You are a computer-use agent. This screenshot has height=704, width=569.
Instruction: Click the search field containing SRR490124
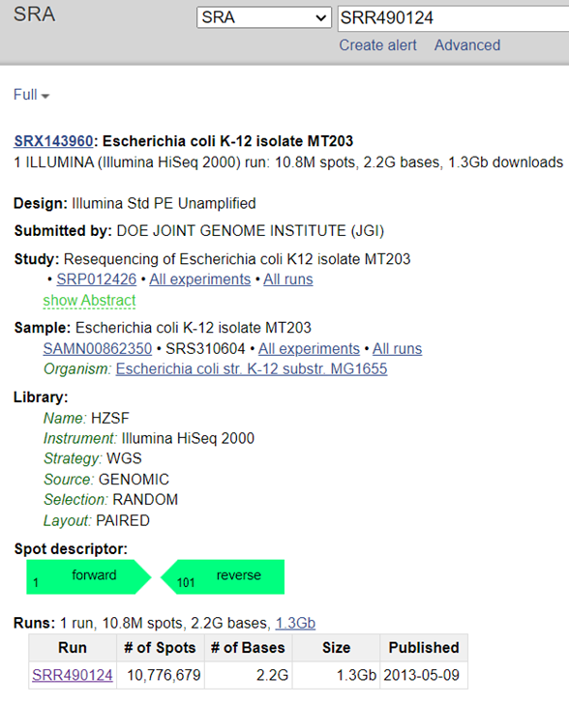453,18
